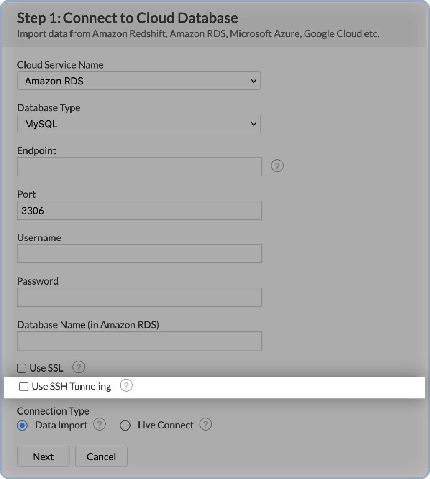430x479 pixels.
Task: Click the help icon beside Use SSL
Action: pyautogui.click(x=79, y=367)
